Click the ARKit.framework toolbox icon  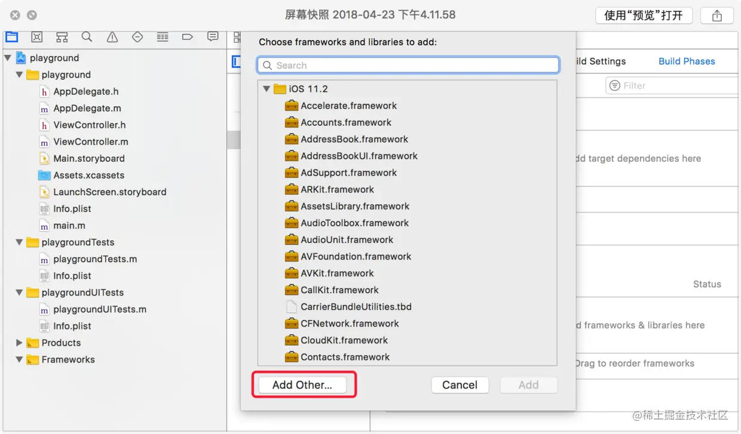click(x=292, y=189)
